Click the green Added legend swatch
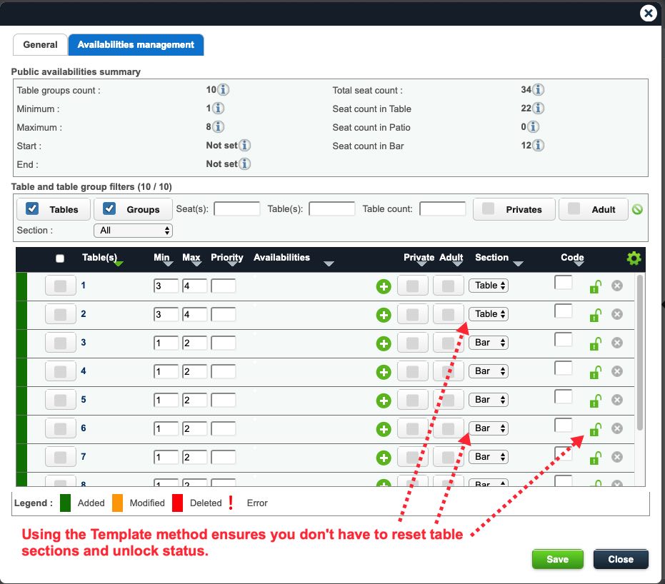665x584 pixels. 64,503
